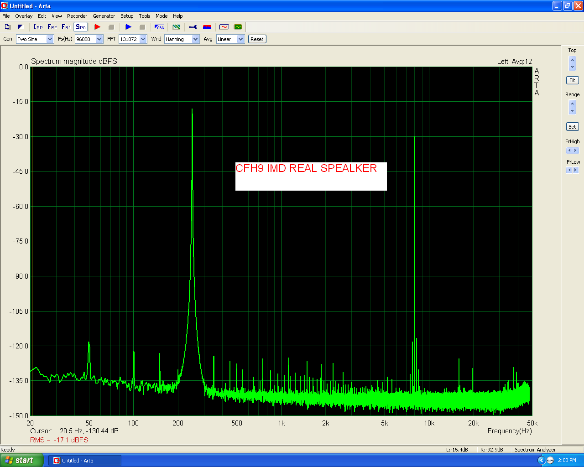
Task: Click the 2:00 PM taskbar clock
Action: [567, 461]
